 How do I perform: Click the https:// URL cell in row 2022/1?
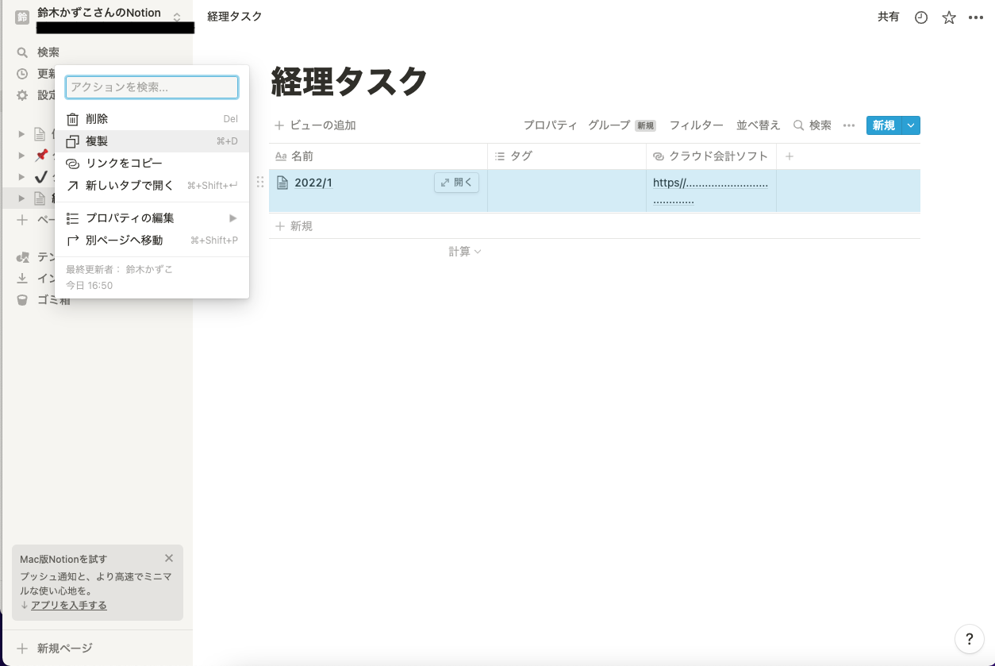tap(712, 191)
